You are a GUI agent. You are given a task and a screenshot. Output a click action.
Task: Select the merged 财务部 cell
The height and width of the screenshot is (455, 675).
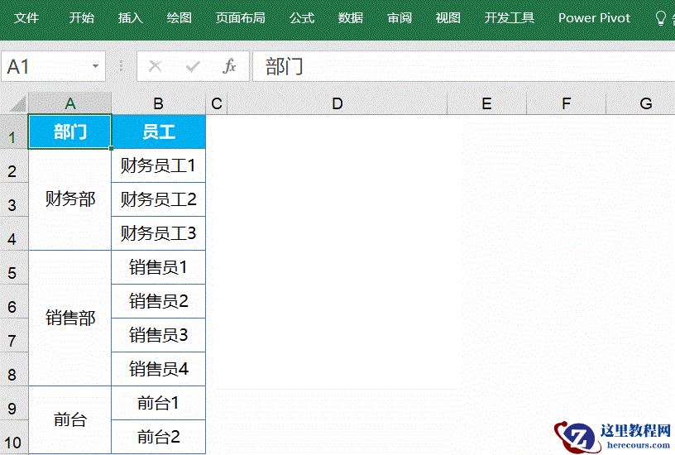pos(69,199)
